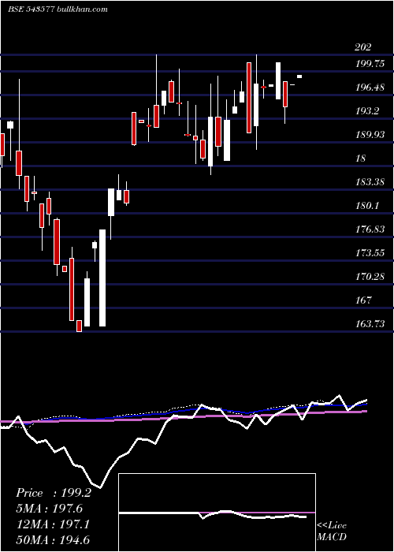Click inside the MACD inset chart box
Viewport: 394px width, 552px height.
pyautogui.click(x=217, y=513)
